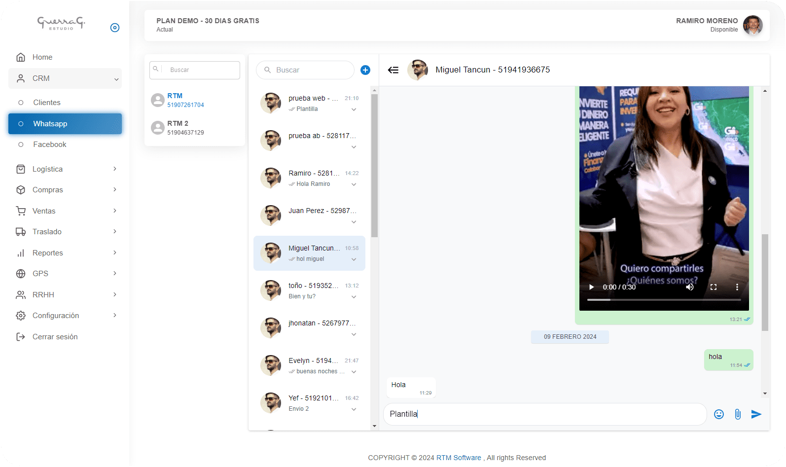This screenshot has height=467, width=786.
Task: Open Clientes under CRM
Action: click(x=65, y=103)
